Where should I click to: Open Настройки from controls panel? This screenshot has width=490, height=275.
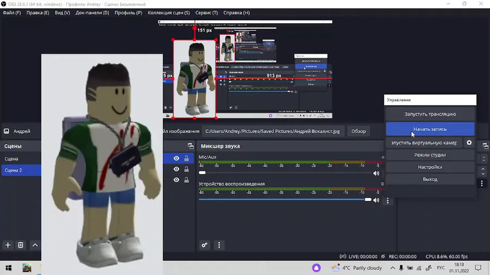(x=430, y=167)
